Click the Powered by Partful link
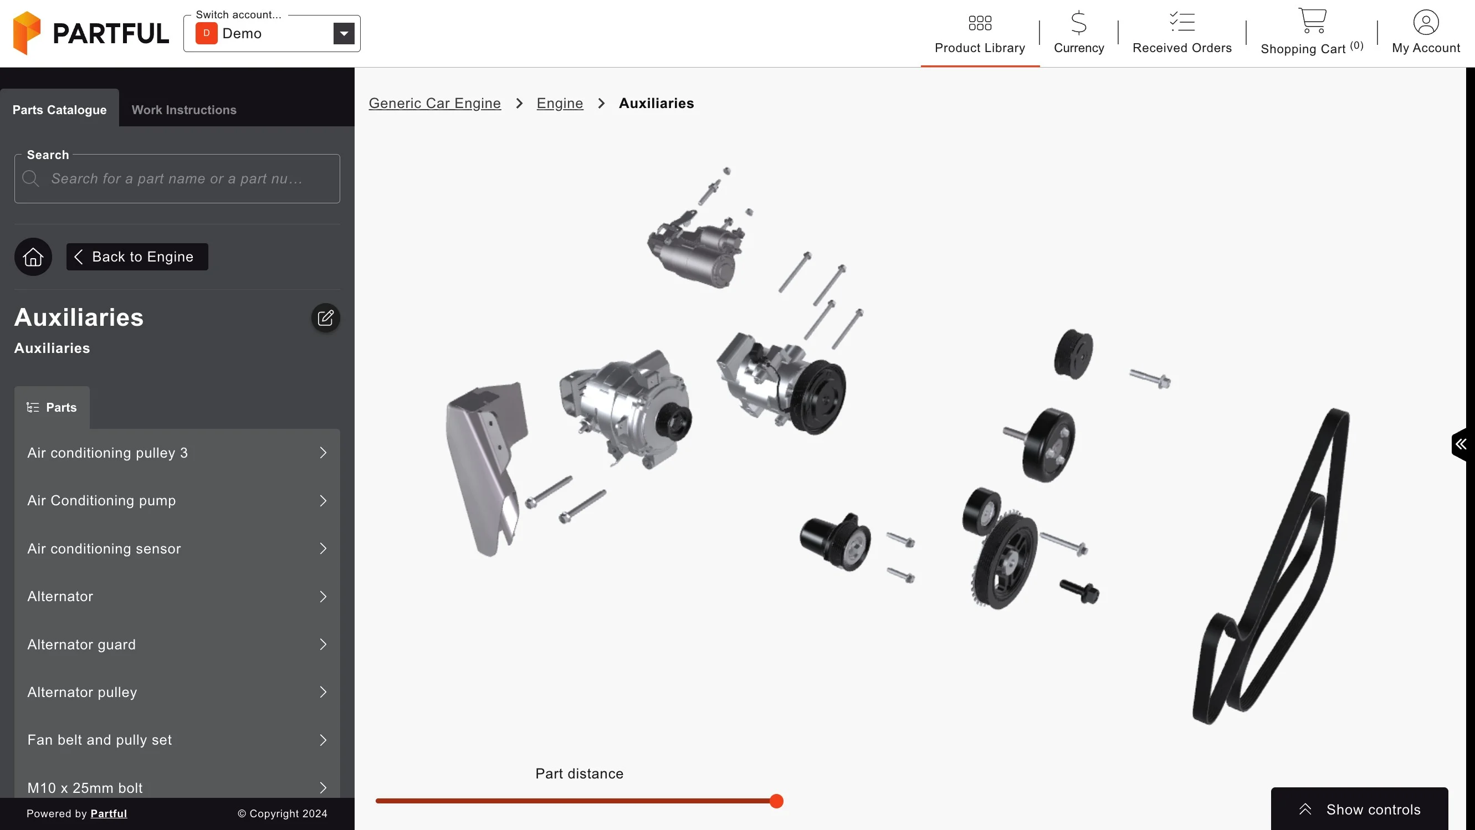1475x830 pixels. 109,813
